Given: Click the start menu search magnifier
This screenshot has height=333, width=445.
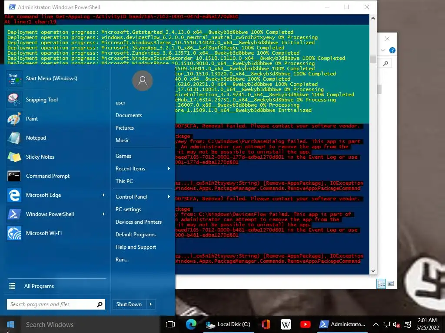Looking at the screenshot, I should [x=100, y=304].
